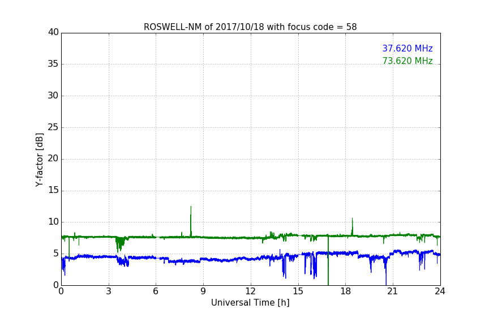Viewport: 489px width, 326px height.
Task: Click the y-axis tick label '35'
Action: click(53, 64)
